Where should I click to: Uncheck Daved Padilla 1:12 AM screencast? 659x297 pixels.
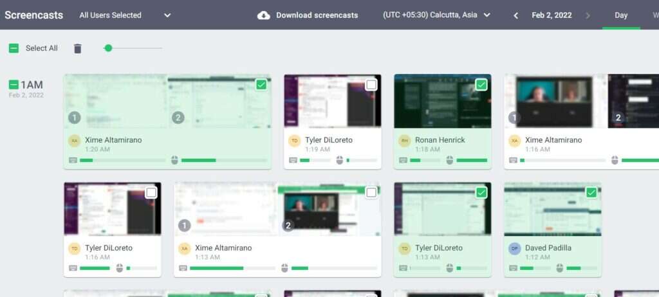(591, 193)
